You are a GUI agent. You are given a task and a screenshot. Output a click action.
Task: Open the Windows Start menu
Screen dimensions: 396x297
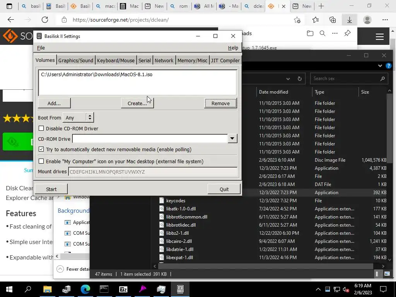pos(9,289)
